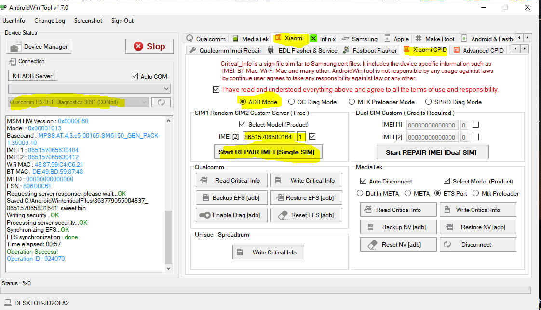Click Enable Diag [adb] toggle button
Screen dimensions: 541x310
231,215
